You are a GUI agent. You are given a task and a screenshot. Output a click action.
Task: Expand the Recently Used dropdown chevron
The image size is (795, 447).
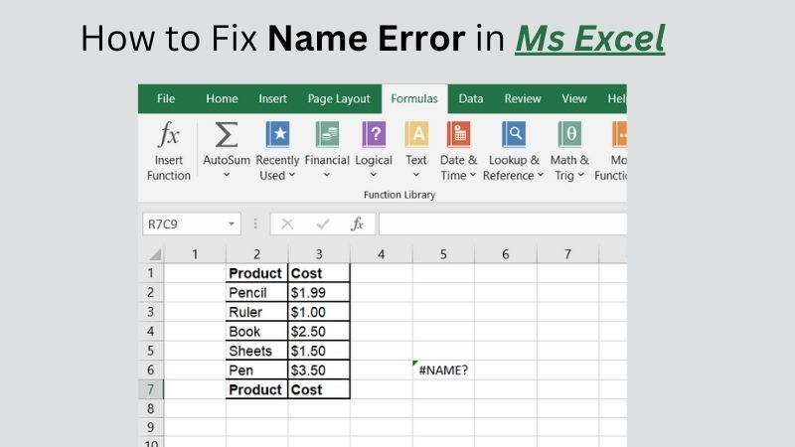point(292,176)
